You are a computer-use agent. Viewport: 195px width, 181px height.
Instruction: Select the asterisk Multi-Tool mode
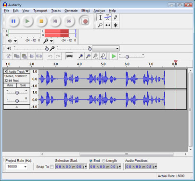coord(116,25)
